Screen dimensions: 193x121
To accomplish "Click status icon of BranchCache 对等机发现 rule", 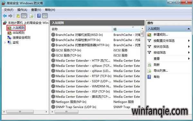I will tap(53, 35).
